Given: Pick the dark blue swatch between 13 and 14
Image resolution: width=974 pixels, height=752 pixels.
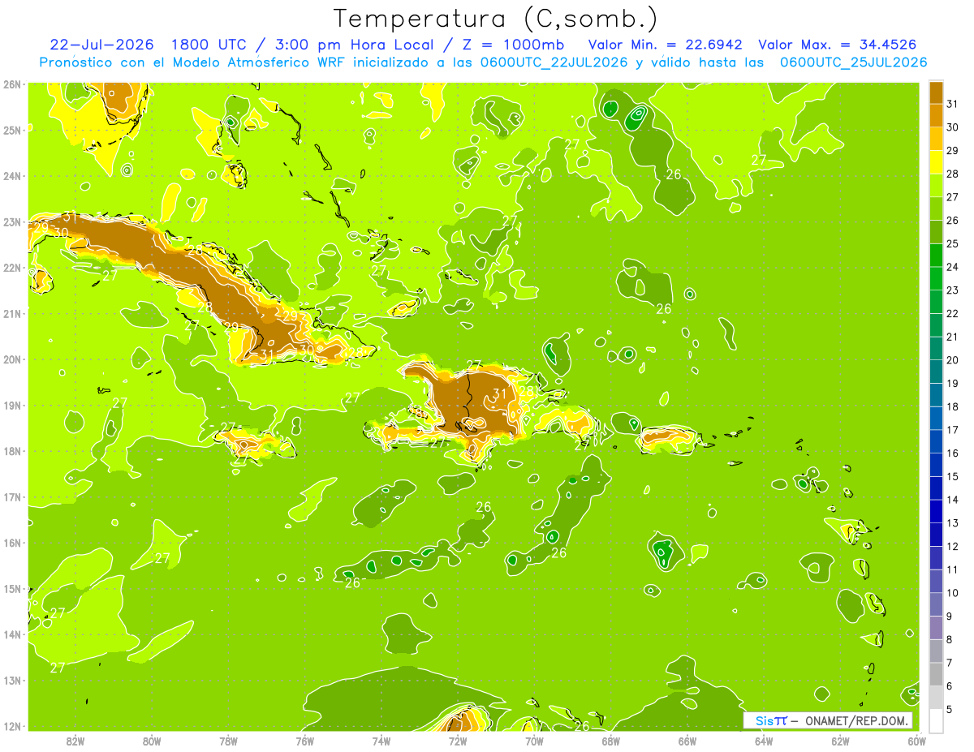Looking at the screenshot, I should tap(936, 511).
